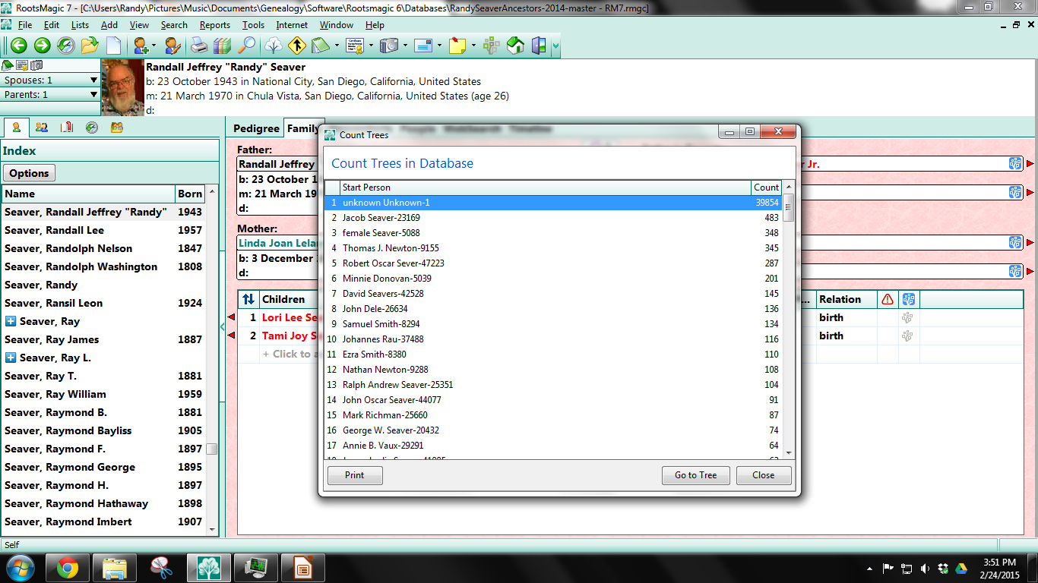Expand the plus beside Seaver, Ray L.
This screenshot has height=583, width=1038.
11,358
